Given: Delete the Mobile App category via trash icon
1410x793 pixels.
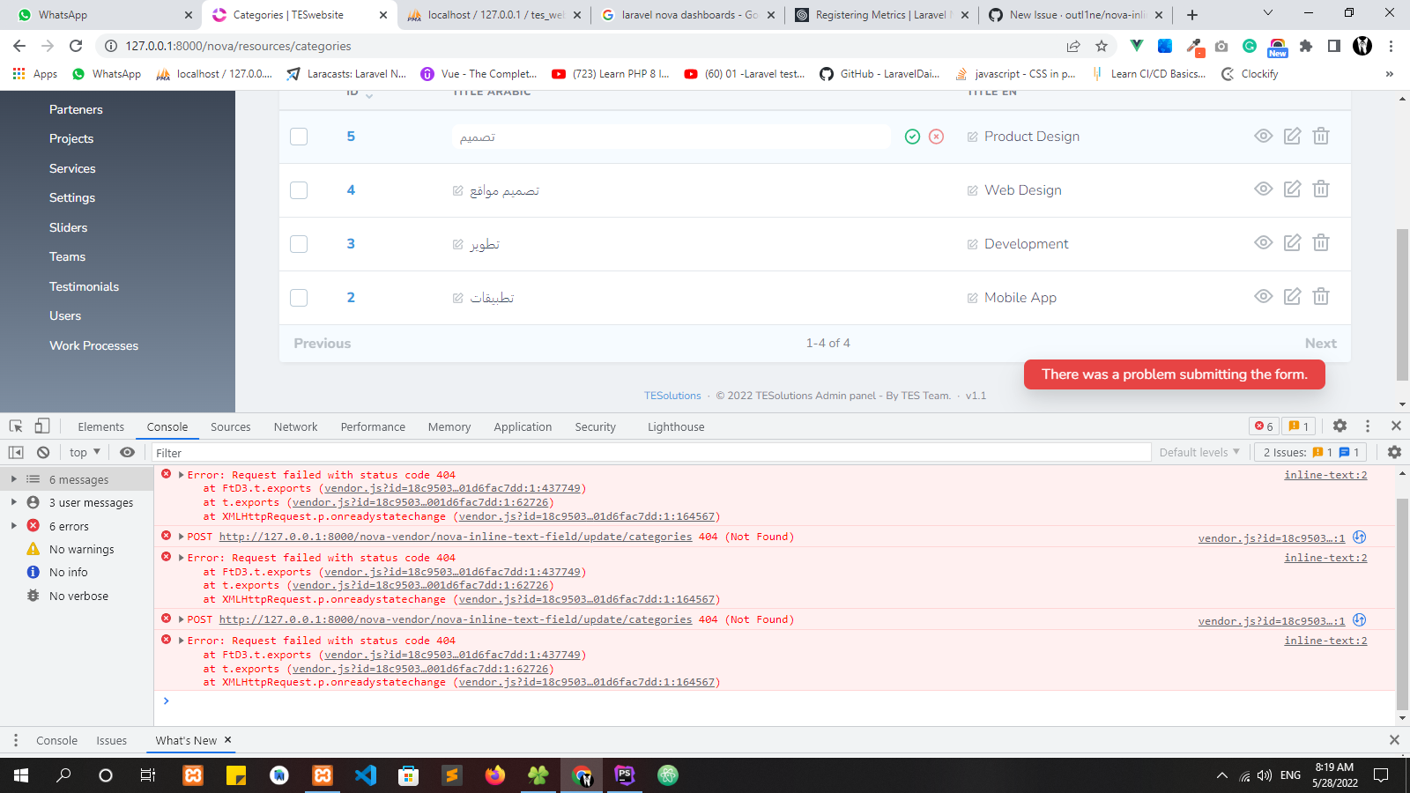Looking at the screenshot, I should [1321, 297].
